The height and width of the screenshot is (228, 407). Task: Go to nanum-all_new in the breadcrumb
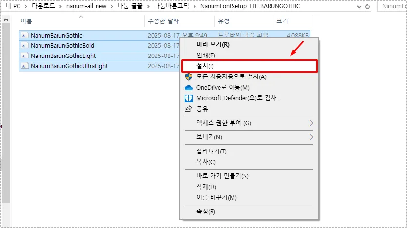(x=86, y=6)
